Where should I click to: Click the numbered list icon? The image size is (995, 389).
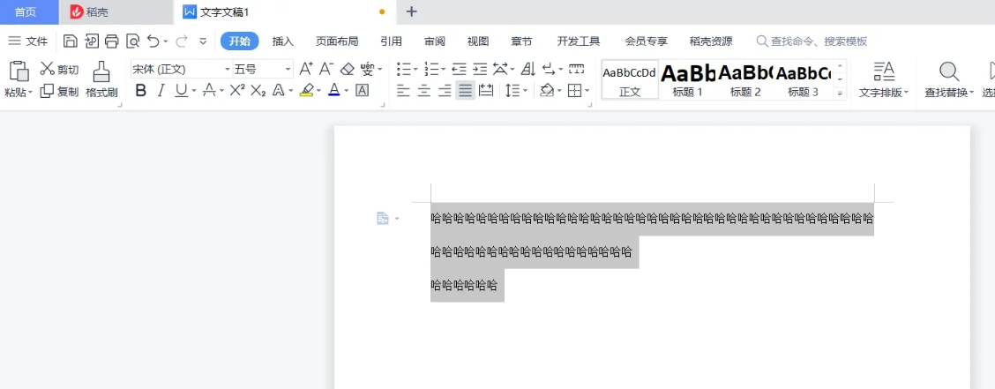[x=431, y=69]
